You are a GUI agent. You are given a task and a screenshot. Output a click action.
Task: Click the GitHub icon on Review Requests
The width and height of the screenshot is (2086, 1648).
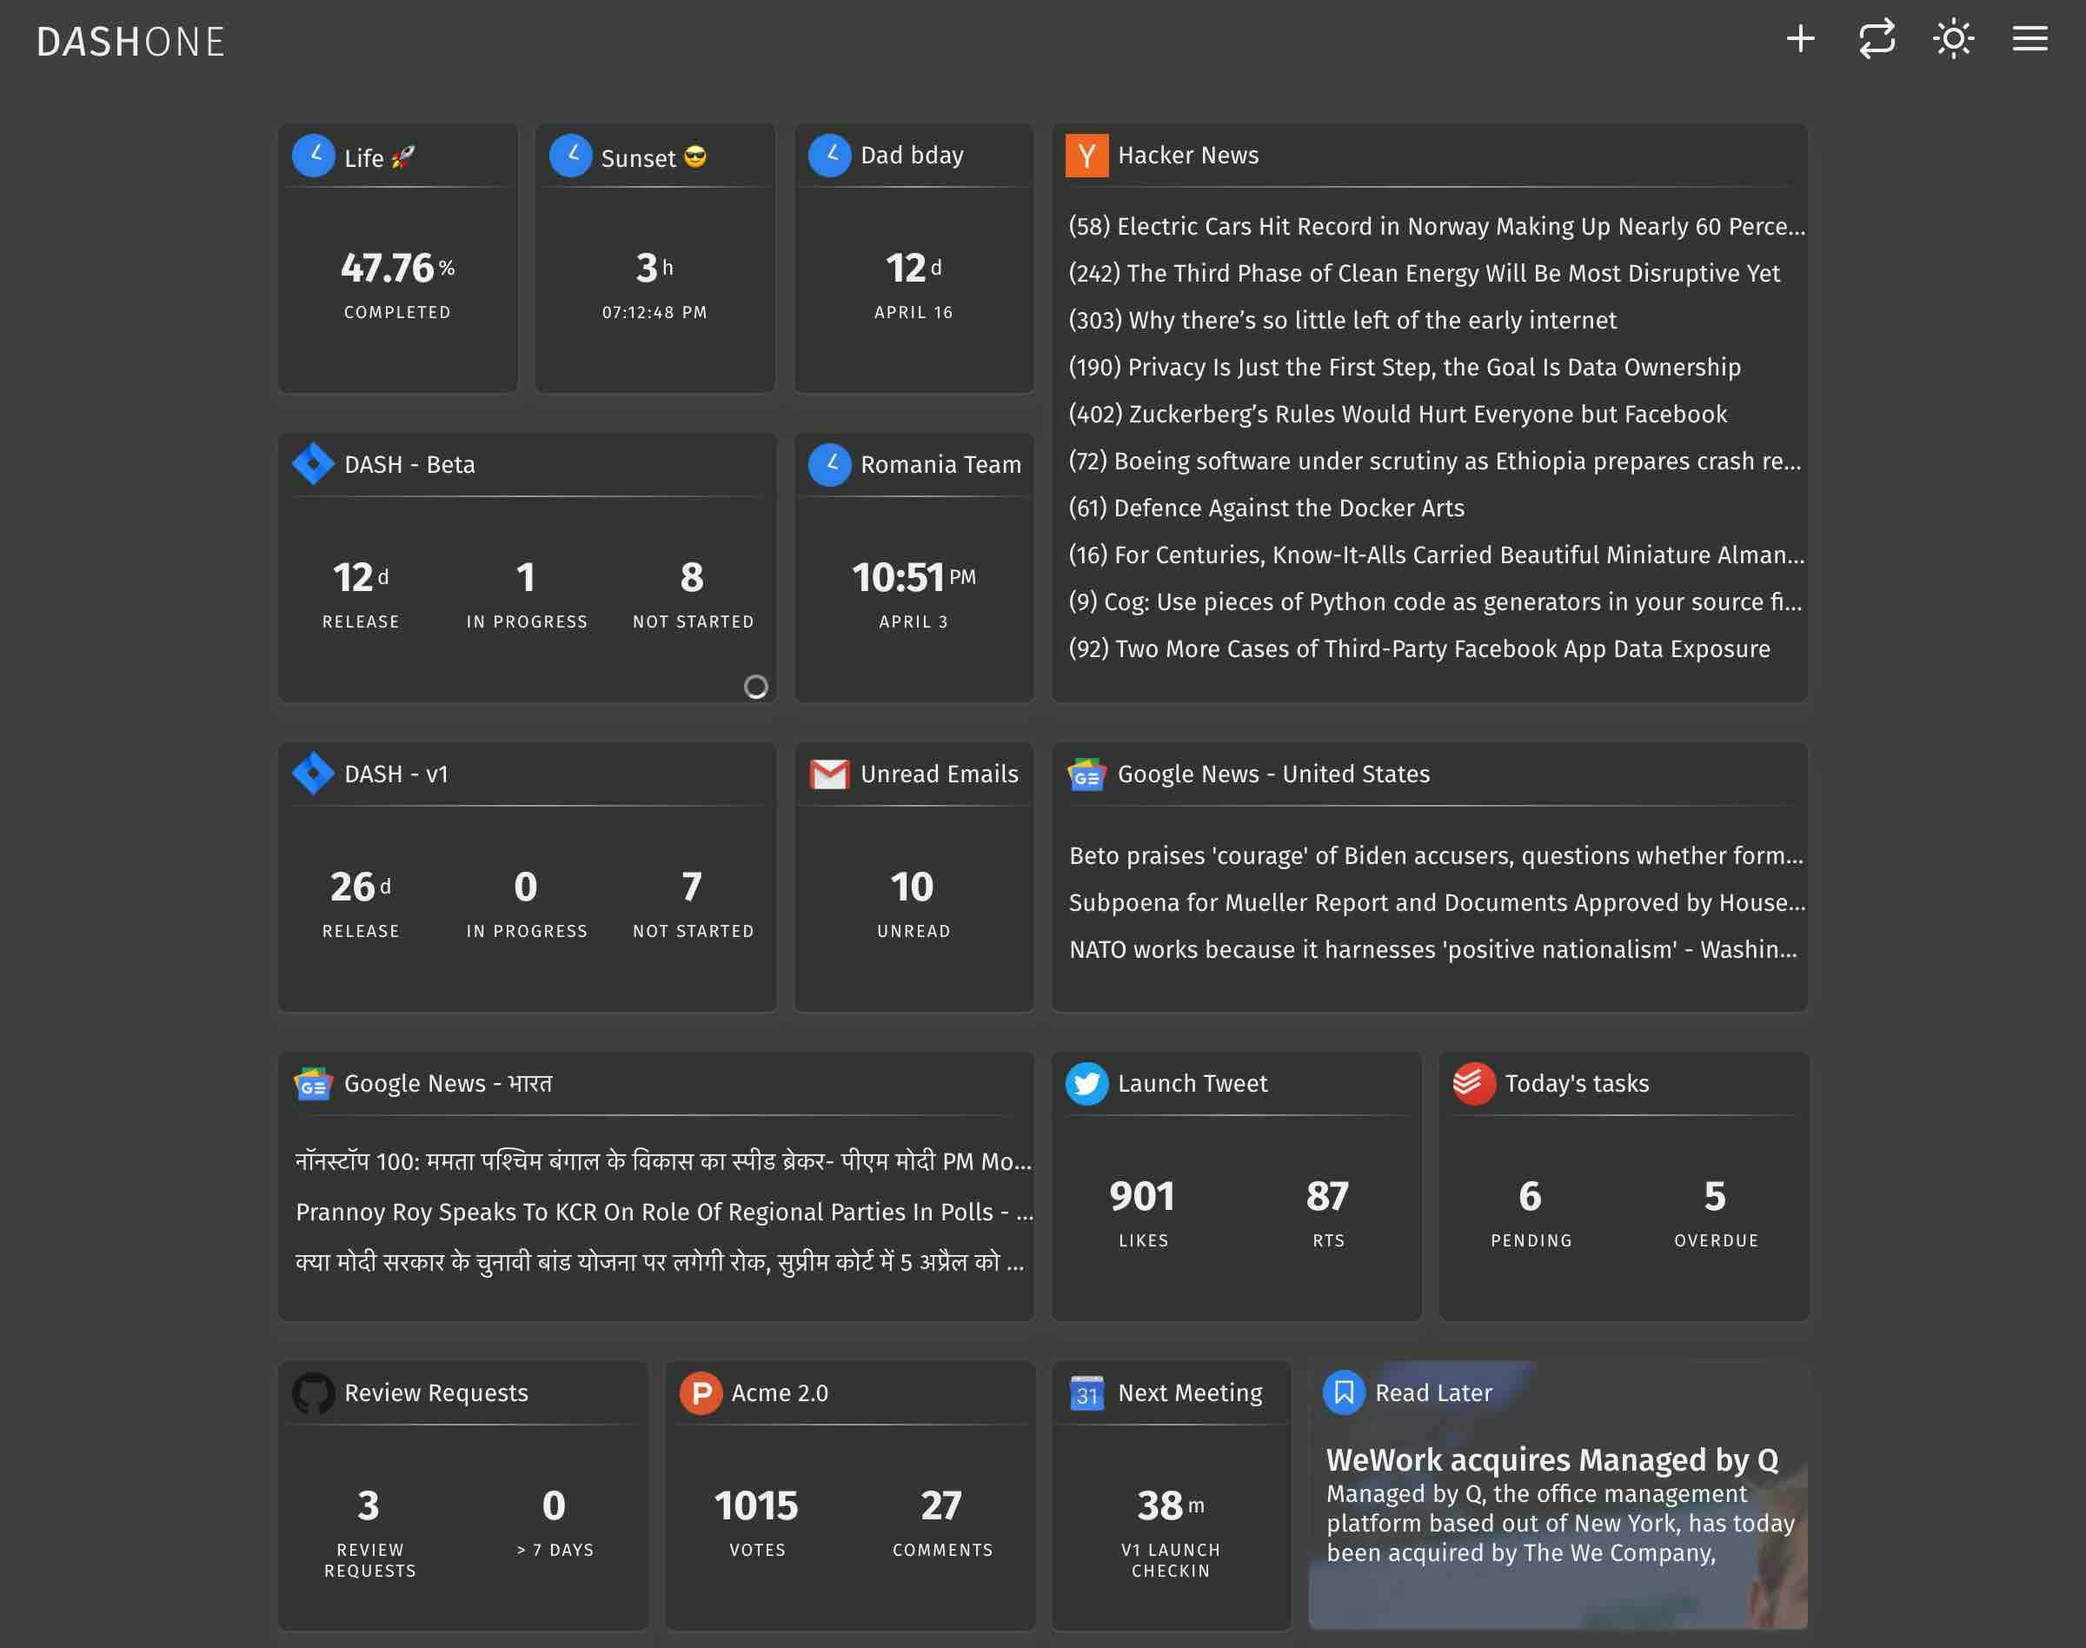coord(314,1393)
